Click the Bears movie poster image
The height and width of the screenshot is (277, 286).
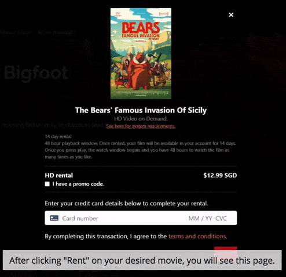click(x=141, y=54)
